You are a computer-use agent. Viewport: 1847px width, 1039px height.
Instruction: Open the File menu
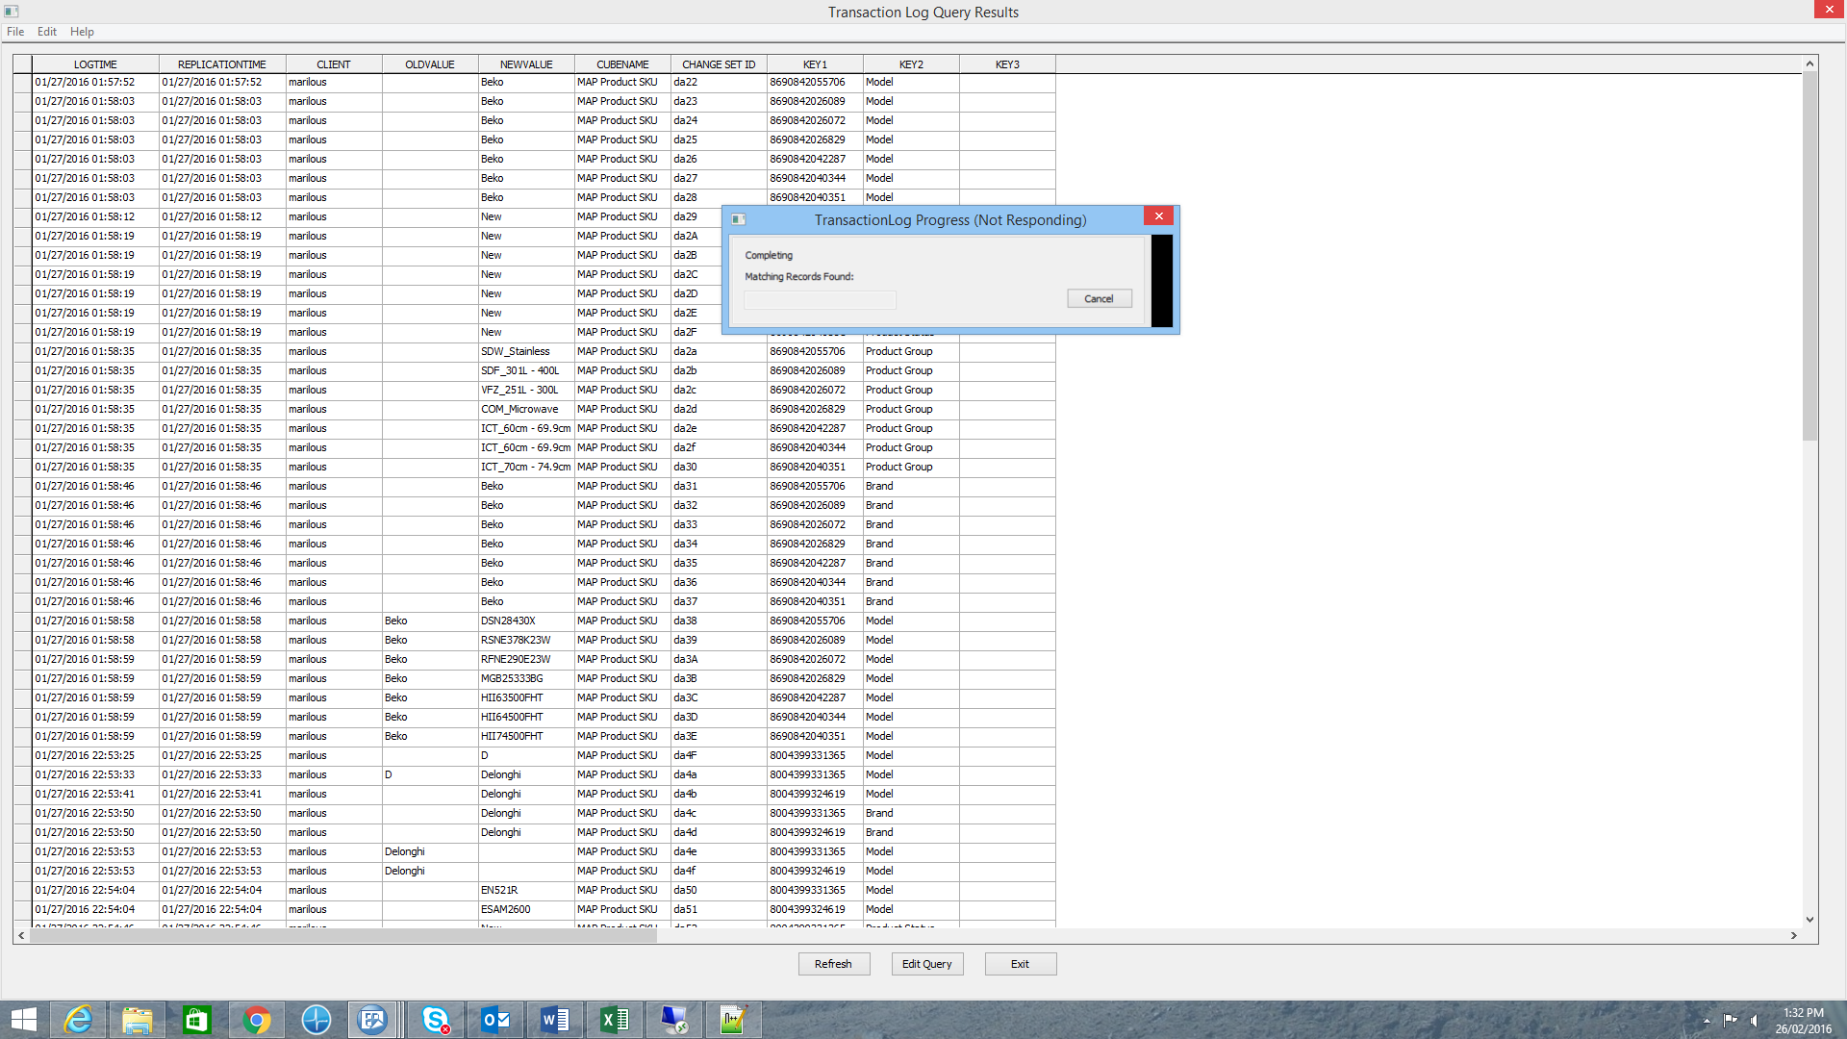click(x=15, y=32)
